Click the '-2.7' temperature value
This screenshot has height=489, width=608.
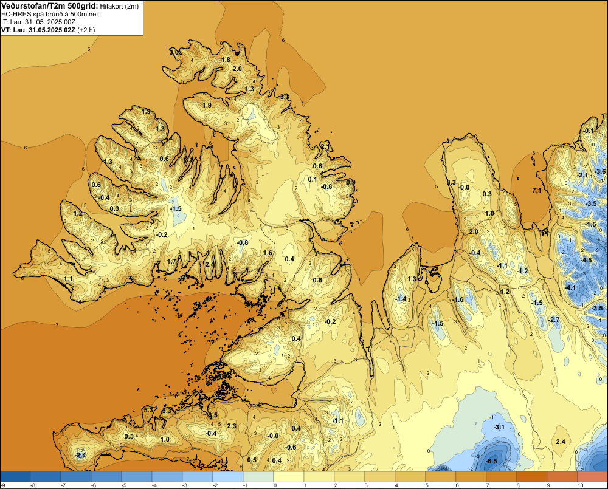554,320
